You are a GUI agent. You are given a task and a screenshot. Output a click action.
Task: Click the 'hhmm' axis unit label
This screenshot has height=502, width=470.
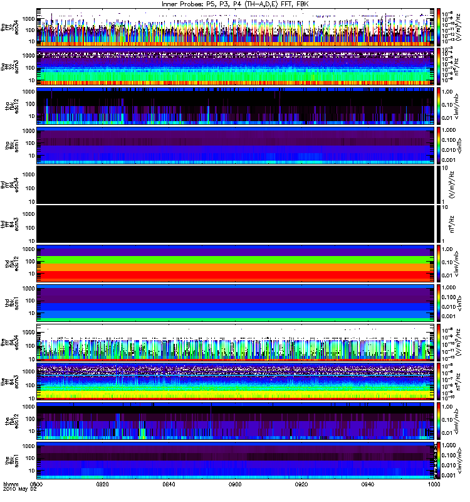tap(11, 484)
